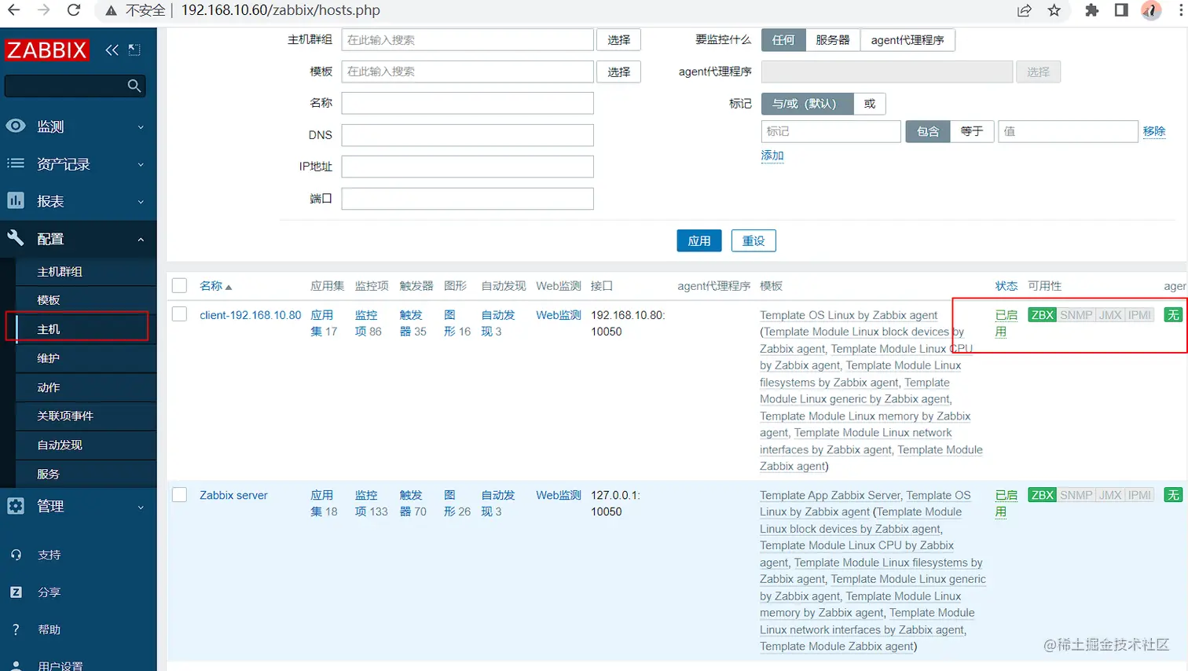Image resolution: width=1188 pixels, height=671 pixels.
Task: Click the eye icon next to 监测
Action: [x=16, y=126]
